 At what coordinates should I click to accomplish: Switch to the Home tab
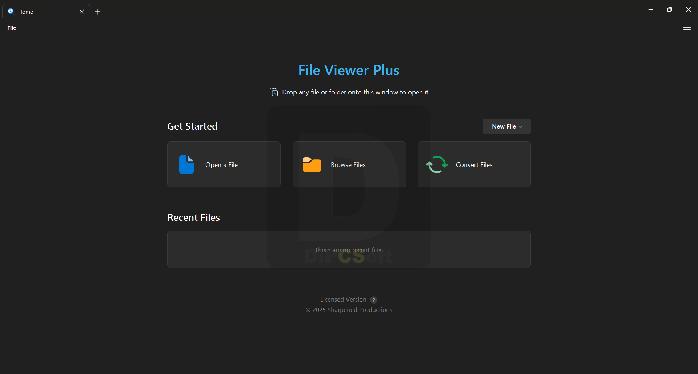(46, 12)
